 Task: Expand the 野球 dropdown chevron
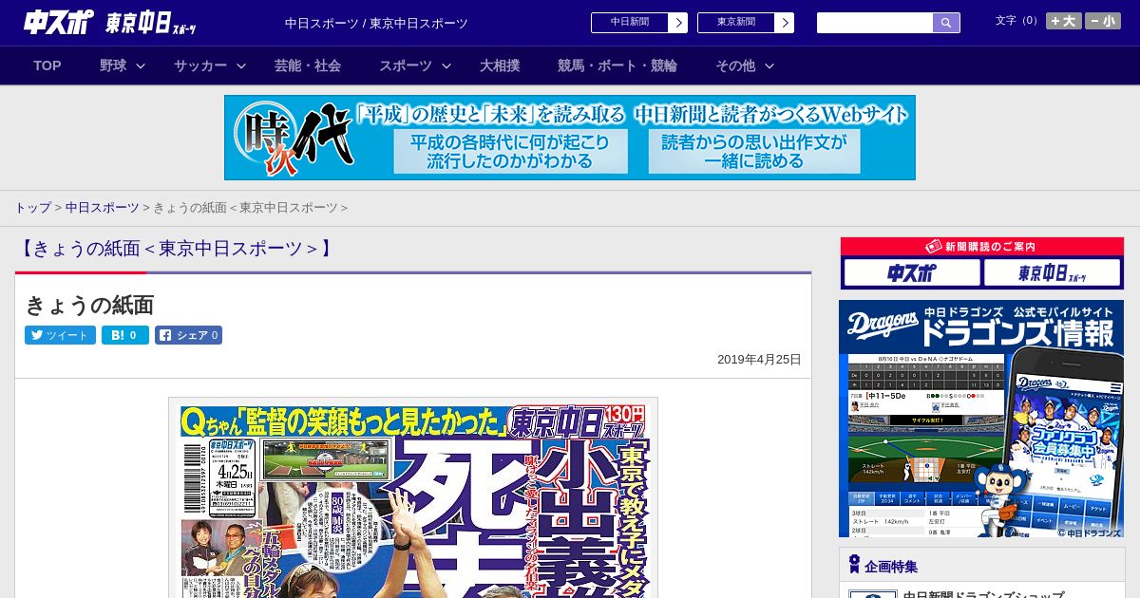(141, 65)
